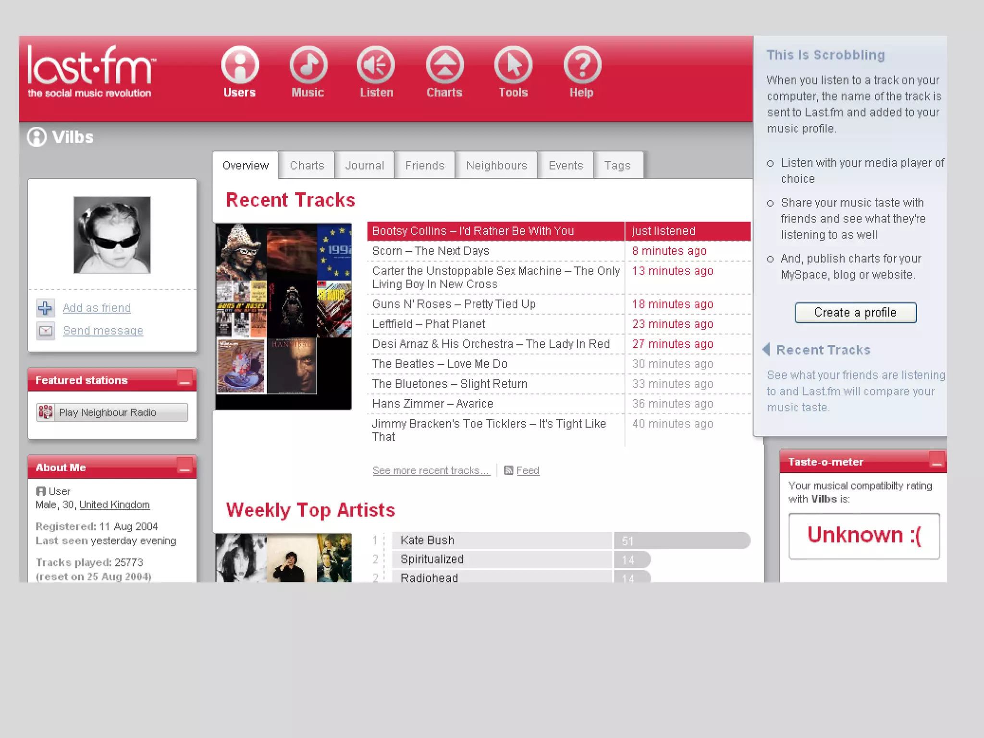
Task: Click the arrow beside Recent Tracks sidebar heading
Action: pyautogui.click(x=767, y=349)
